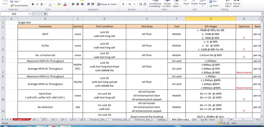Open Find & Select menu

(237, 5)
